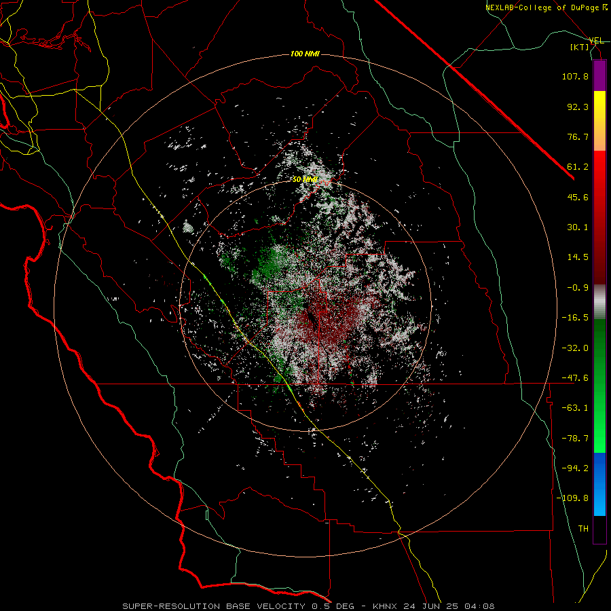Click the blue segment of the color bar
The width and height of the screenshot is (611, 611).
tap(599, 484)
